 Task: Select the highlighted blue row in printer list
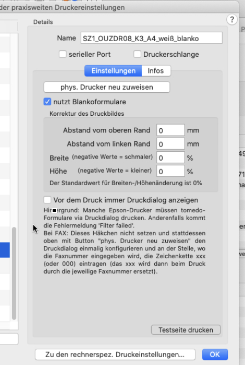tap(5, 250)
